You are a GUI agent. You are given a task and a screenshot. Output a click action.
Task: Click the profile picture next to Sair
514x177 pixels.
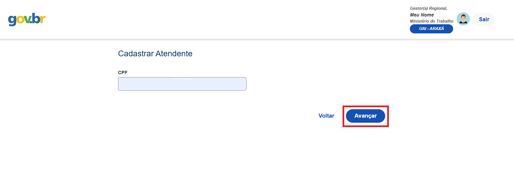pos(463,19)
